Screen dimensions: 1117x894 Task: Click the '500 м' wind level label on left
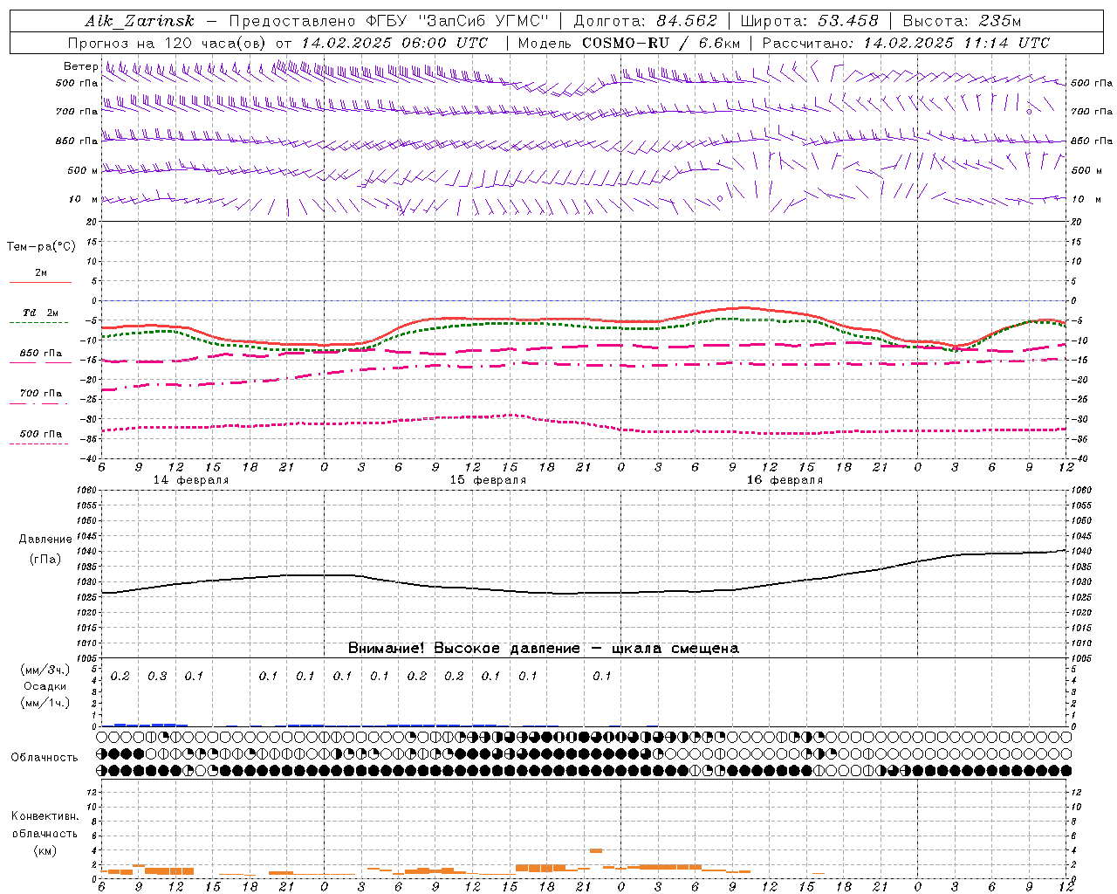point(84,170)
